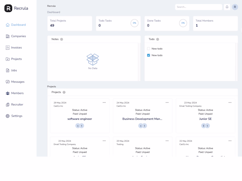This screenshot has height=181, width=242.
Task: Click the Companies building icon
Action: [8, 36]
